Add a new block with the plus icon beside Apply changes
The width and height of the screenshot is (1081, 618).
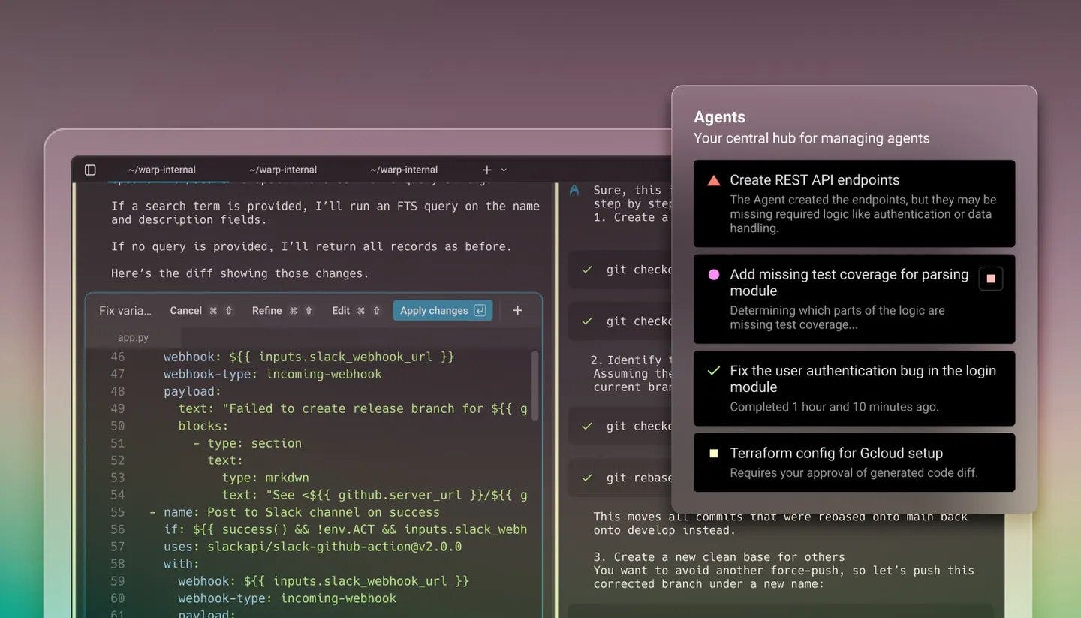[x=517, y=310]
